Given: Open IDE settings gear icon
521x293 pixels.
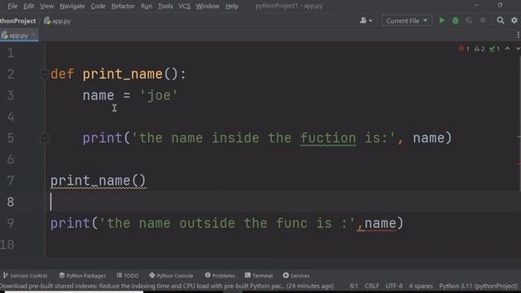Looking at the screenshot, I should pos(514,20).
